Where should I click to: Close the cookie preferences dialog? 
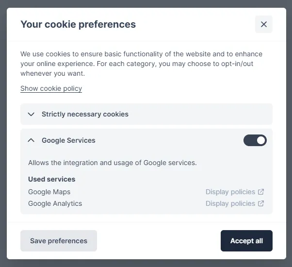tap(263, 24)
